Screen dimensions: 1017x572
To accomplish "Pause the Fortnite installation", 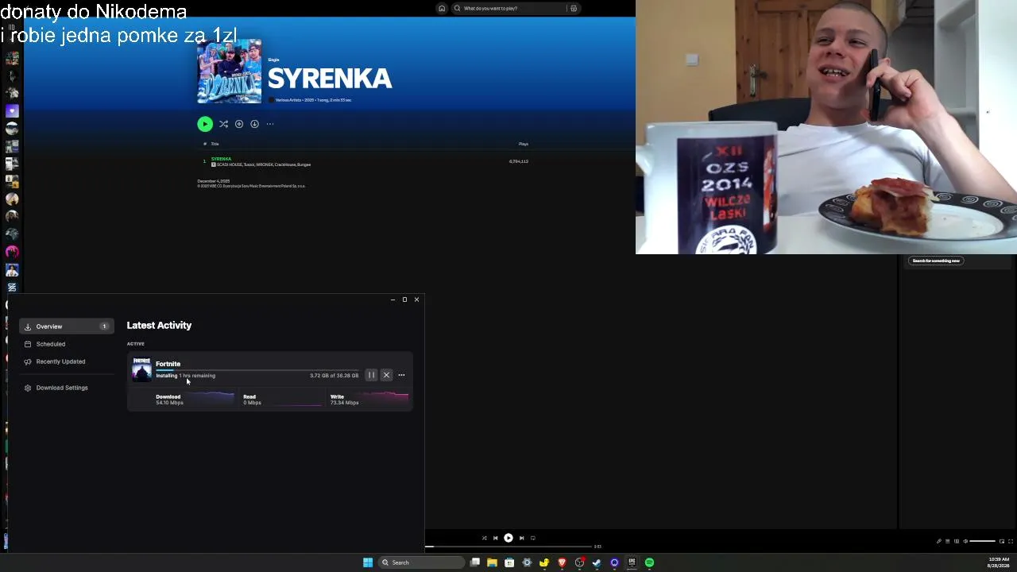I will coord(371,375).
